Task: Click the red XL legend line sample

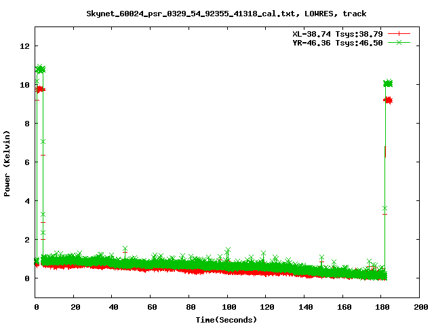Action: tap(399, 34)
